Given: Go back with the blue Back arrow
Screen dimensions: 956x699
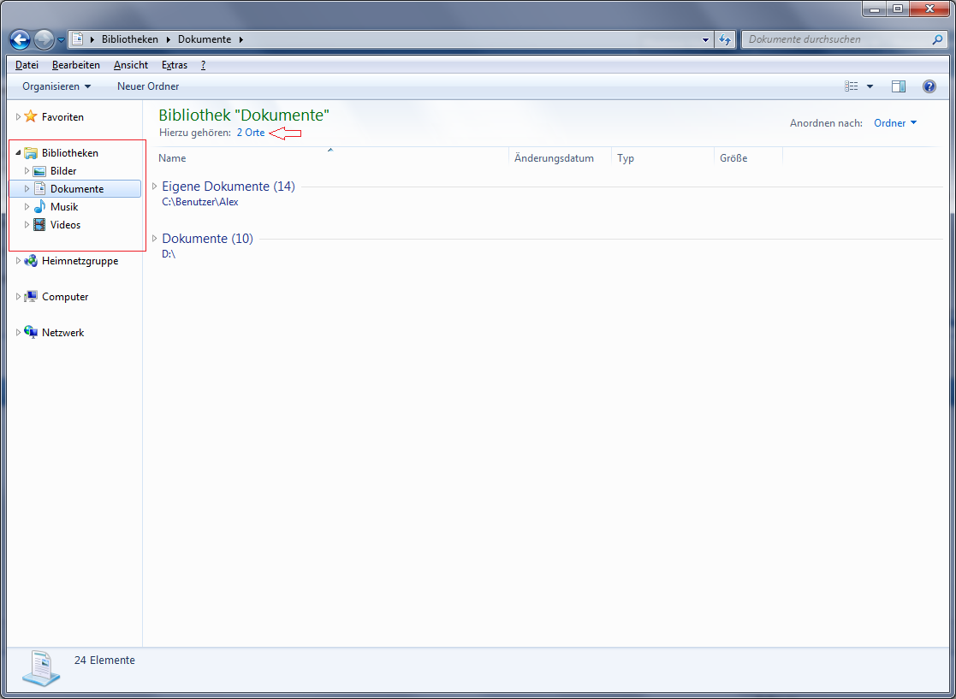Looking at the screenshot, I should tap(21, 39).
